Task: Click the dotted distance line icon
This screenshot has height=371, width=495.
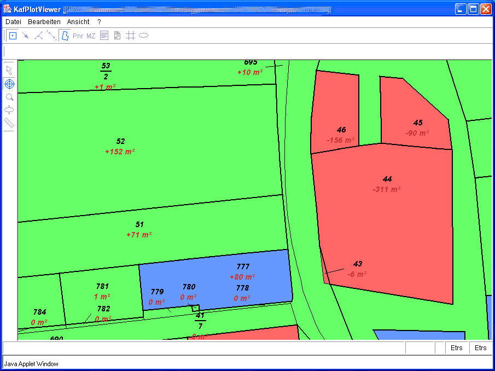Action: pos(51,36)
